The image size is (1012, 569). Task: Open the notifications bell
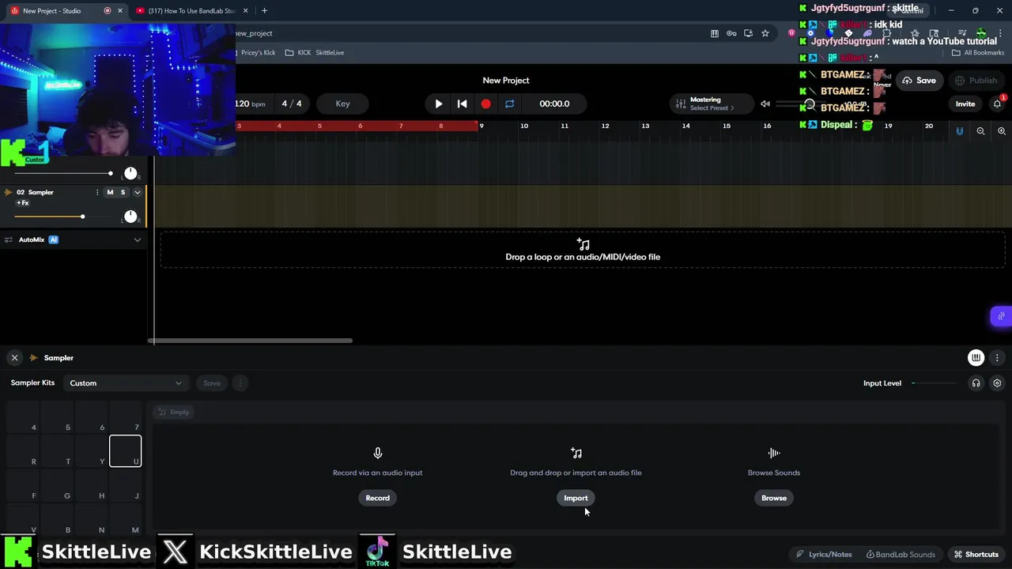click(997, 104)
